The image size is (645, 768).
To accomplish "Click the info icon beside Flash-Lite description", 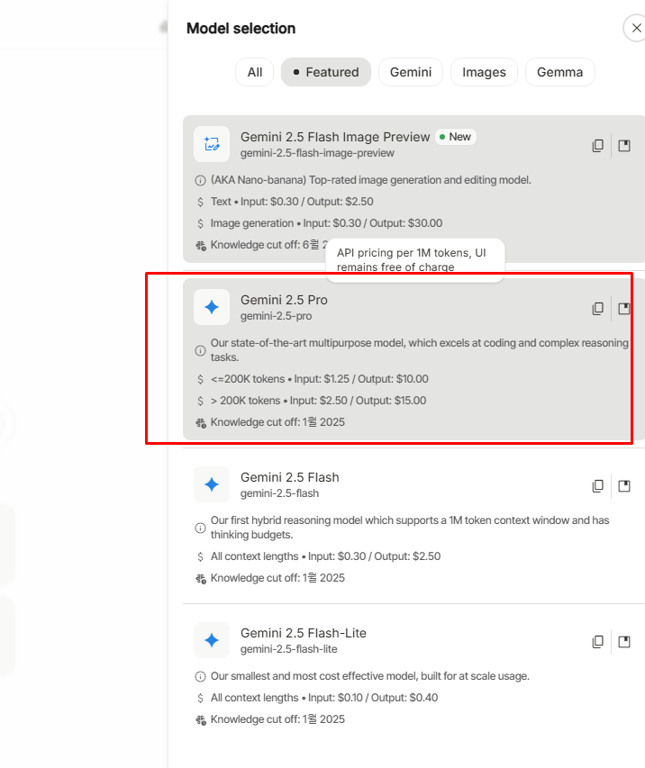I will (200, 676).
